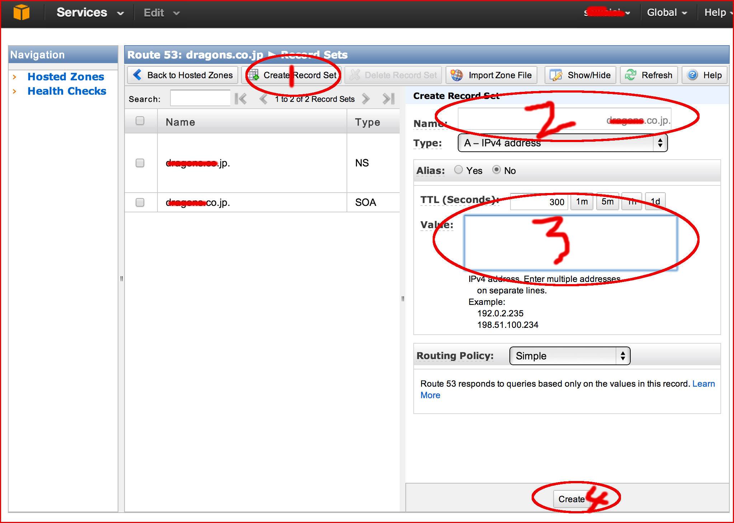Click the SOA type cell

coord(373,202)
